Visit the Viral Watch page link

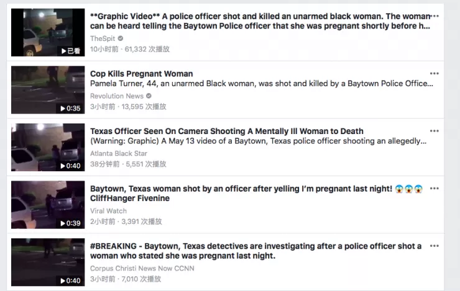108,211
